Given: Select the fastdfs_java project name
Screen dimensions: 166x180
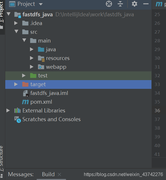Looking at the screenshot, I should (38, 15).
